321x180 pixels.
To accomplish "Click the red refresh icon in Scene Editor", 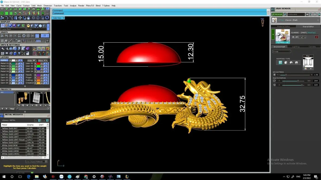I will (317, 37).
